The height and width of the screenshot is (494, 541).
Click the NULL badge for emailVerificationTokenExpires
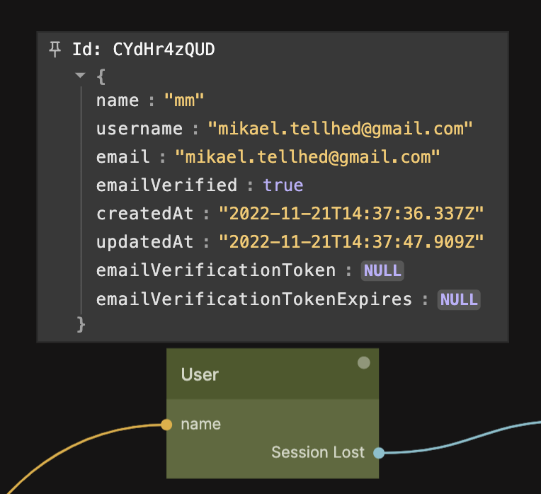458,299
